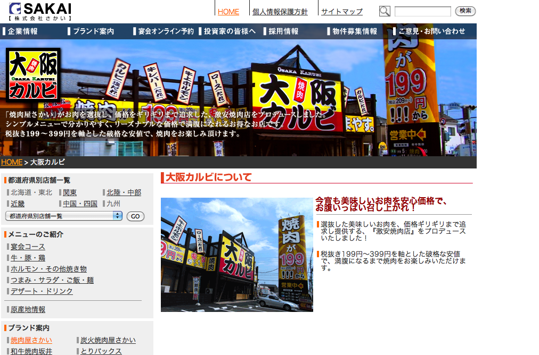The width and height of the screenshot is (539, 355).
Task: Expand the 都道府県別店舗一覧 dropdown
Action: pos(64,216)
